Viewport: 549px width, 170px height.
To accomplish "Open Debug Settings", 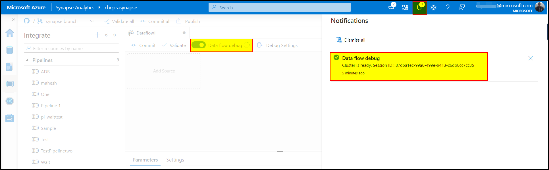I will coord(277,45).
